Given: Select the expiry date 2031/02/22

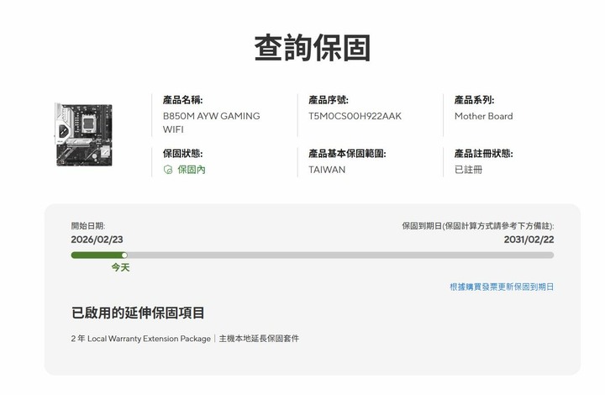Looking at the screenshot, I should (x=529, y=240).
